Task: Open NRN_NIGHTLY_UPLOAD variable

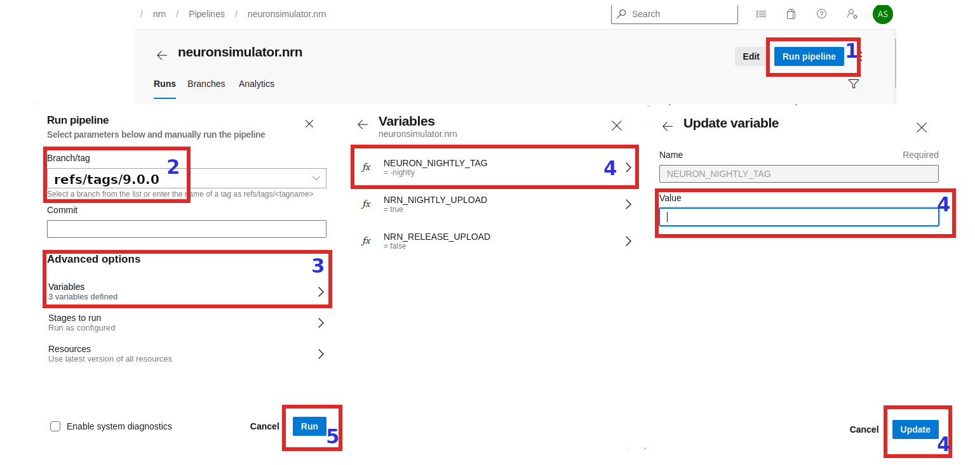Action: [495, 204]
